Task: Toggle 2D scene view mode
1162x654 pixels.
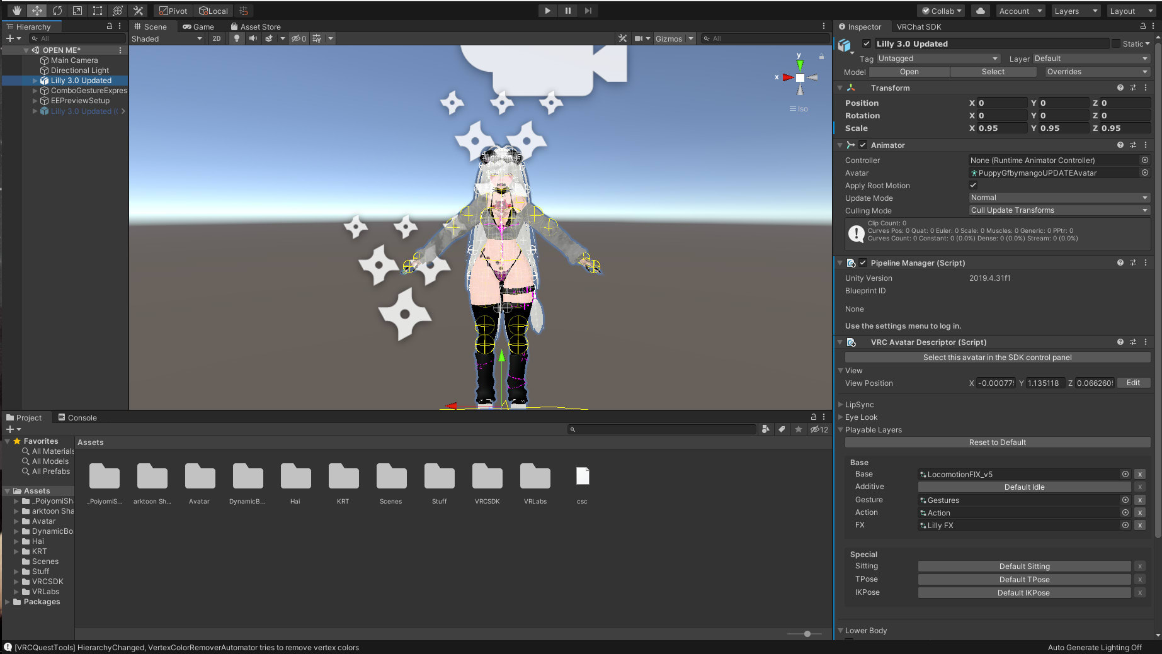Action: 217,38
